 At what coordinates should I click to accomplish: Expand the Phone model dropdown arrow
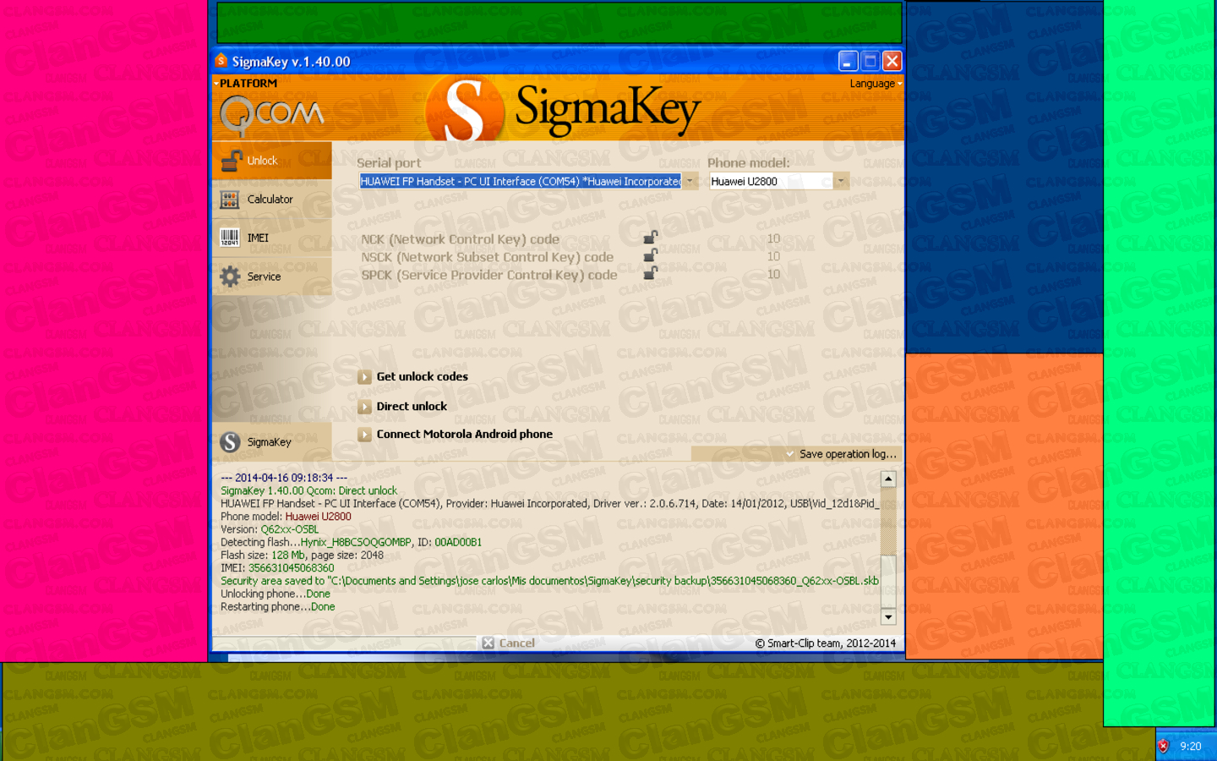pos(841,181)
